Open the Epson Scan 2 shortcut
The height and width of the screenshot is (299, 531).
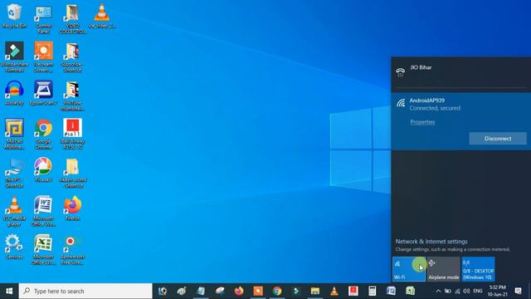pos(43,93)
